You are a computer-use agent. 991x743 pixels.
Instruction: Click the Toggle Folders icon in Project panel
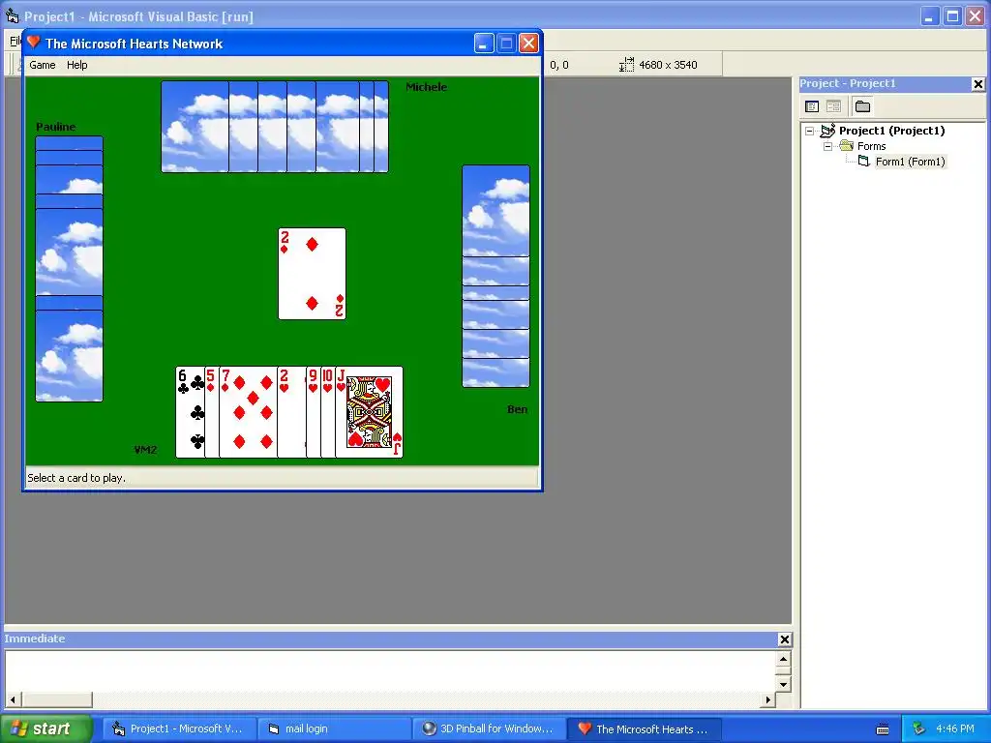(862, 106)
